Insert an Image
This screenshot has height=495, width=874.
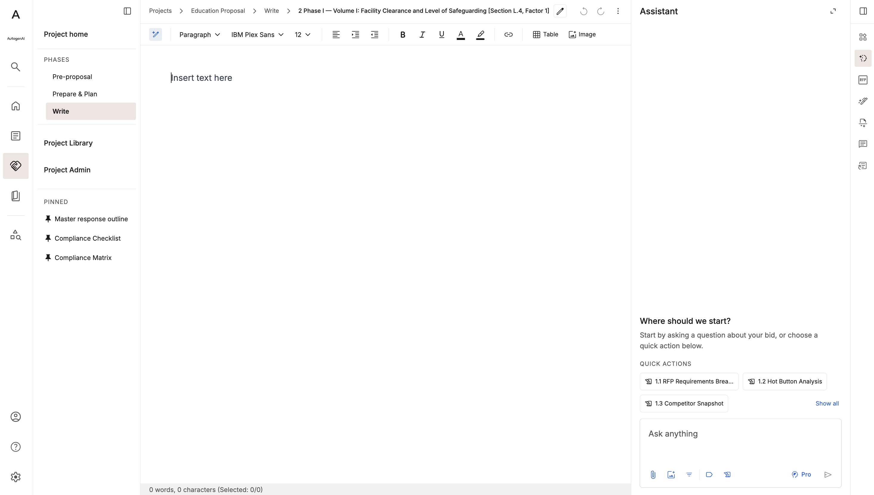(582, 34)
